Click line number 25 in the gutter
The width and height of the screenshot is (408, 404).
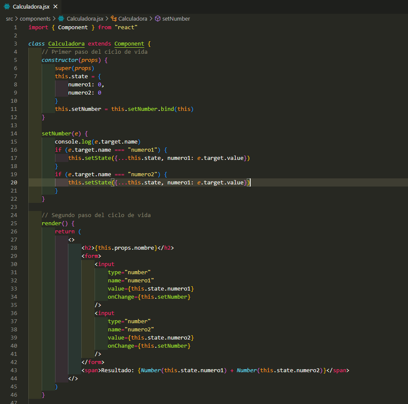(x=15, y=223)
